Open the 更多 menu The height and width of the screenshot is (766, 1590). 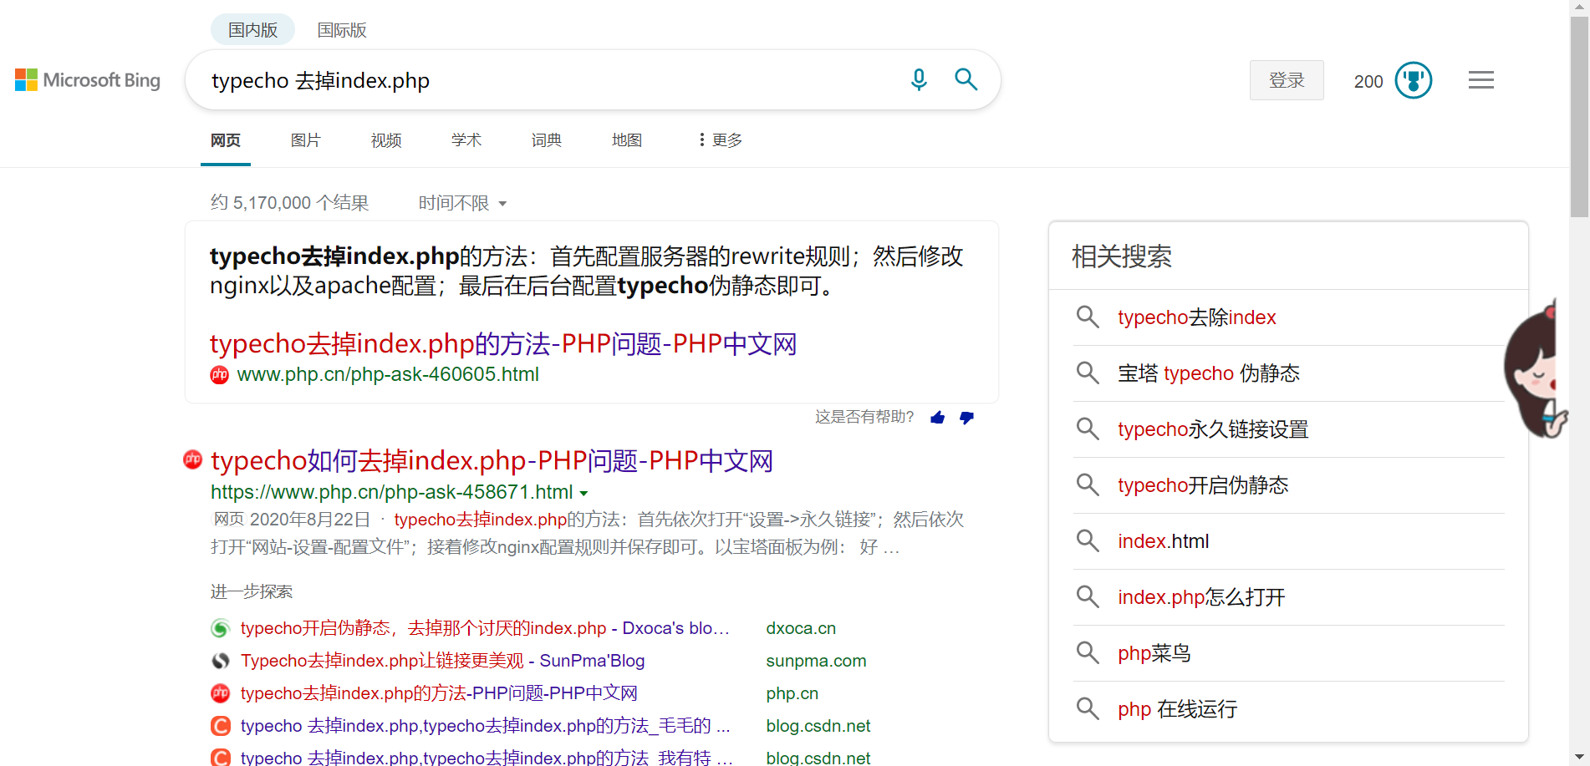click(721, 140)
